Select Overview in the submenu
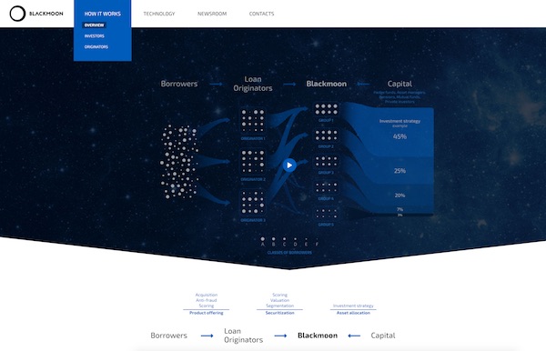The width and height of the screenshot is (546, 351). (x=94, y=25)
